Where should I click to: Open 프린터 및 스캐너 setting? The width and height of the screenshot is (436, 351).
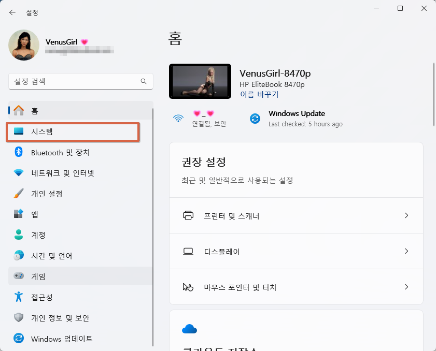pos(296,215)
